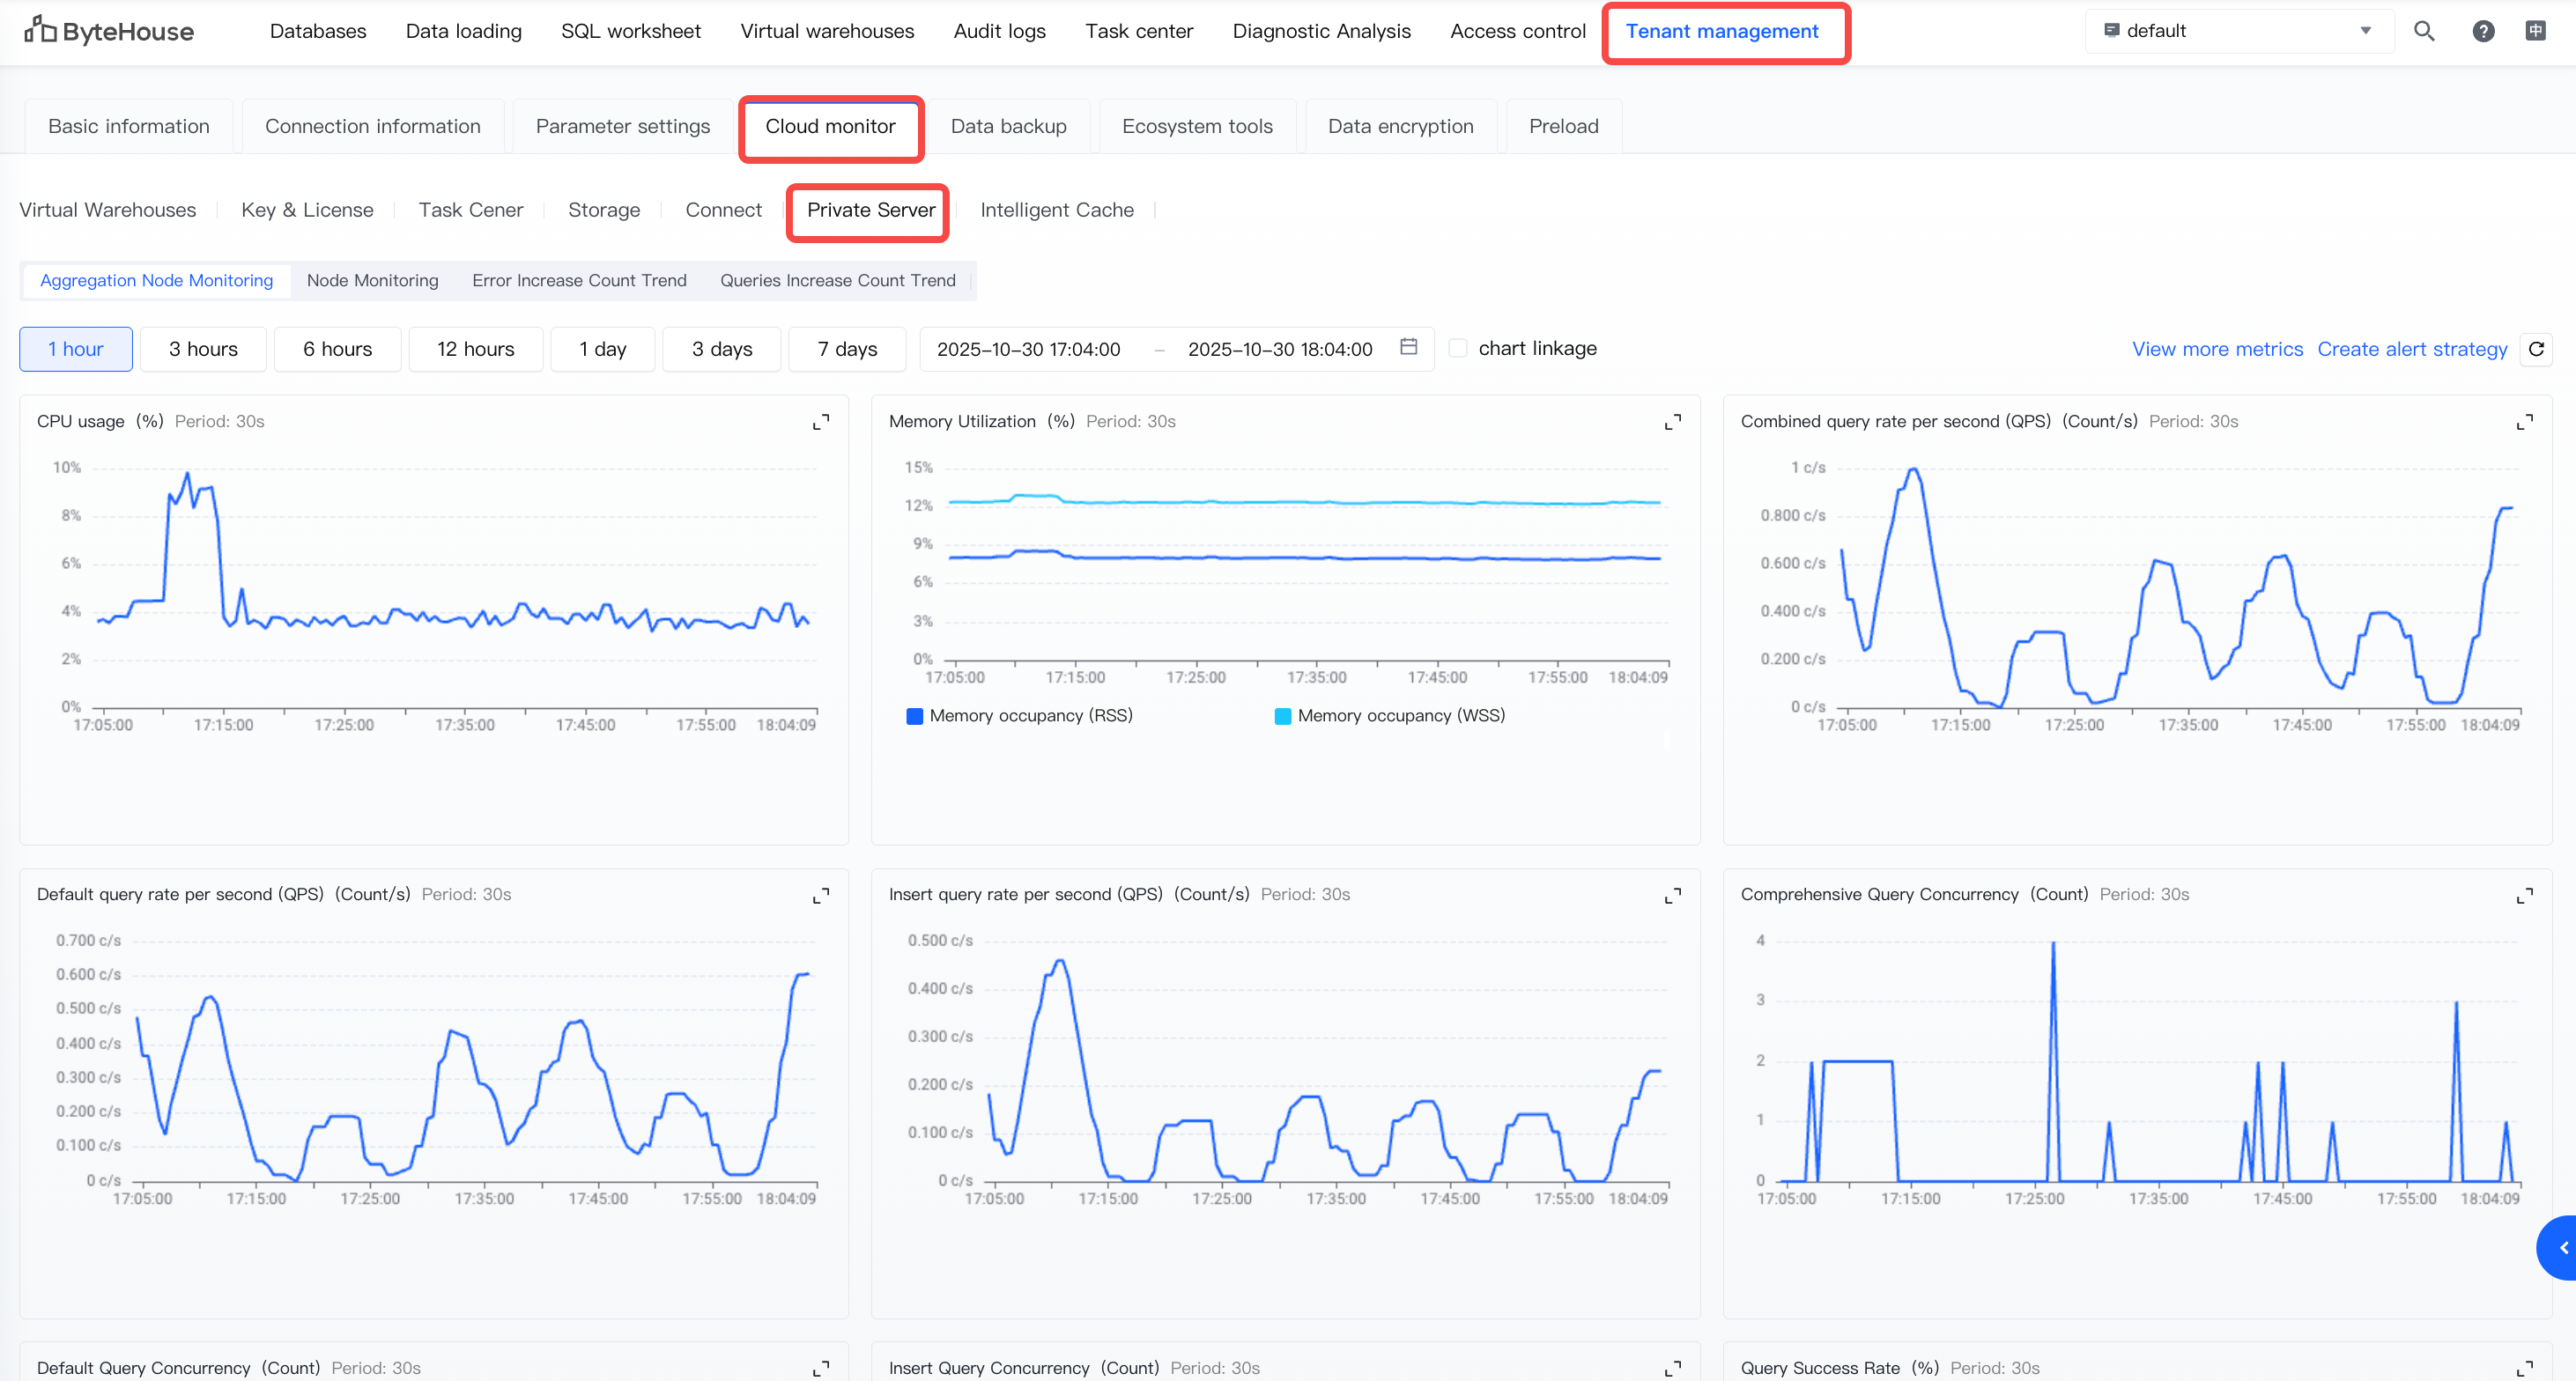Click the refresh icon next to alert strategy

(x=2536, y=349)
